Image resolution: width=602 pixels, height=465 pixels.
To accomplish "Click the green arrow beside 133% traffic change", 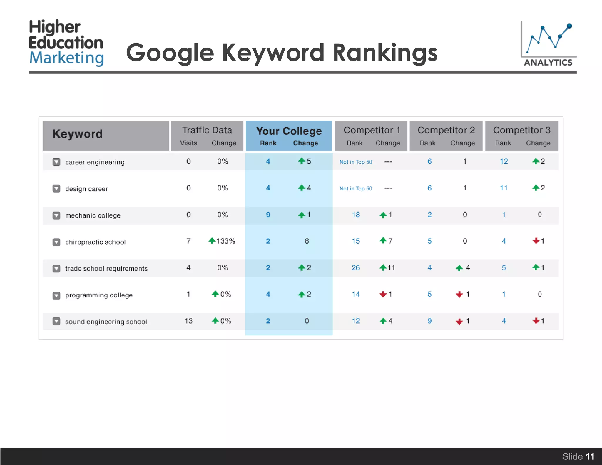I will (x=212, y=241).
